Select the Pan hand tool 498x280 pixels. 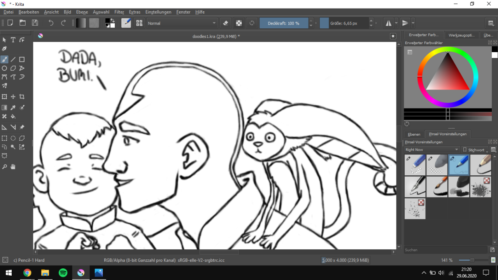[x=13, y=167]
